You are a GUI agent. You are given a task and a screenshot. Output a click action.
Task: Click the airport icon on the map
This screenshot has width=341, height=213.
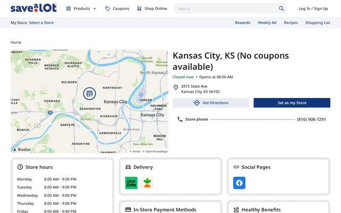(x=141, y=95)
